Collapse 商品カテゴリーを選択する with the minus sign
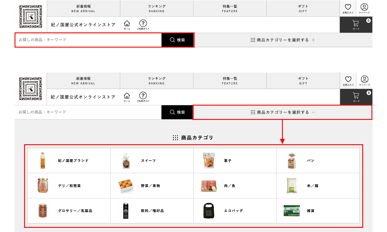Screen dimensions: 387x232 [x=283, y=112]
